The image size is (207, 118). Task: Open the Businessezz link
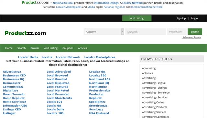coord(12,83)
